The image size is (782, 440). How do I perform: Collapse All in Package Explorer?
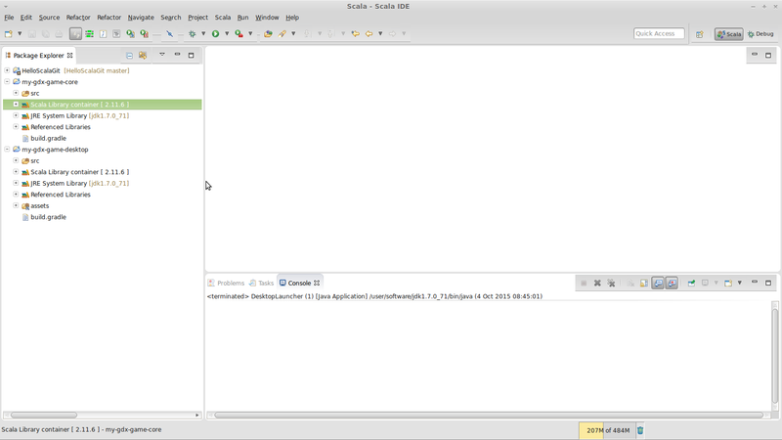pos(129,56)
